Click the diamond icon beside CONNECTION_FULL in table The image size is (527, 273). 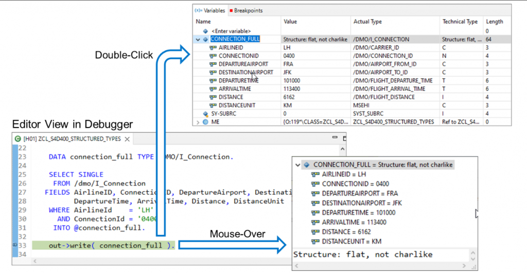click(205, 39)
